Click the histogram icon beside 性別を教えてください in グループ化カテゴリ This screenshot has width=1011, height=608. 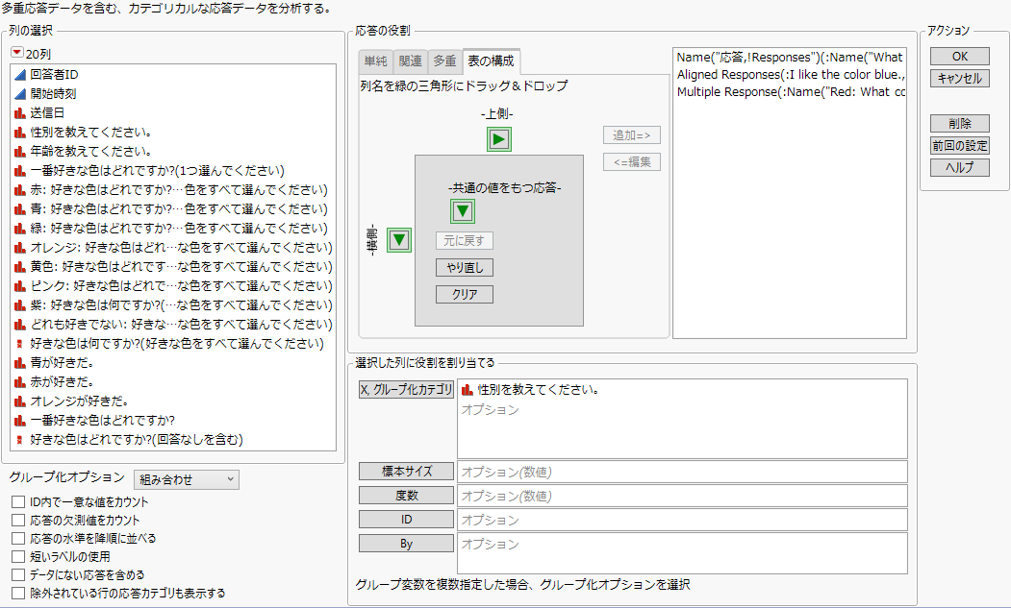pos(465,390)
